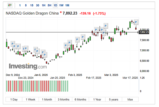Click the Dec 9, 2024 date label

point(13,75)
